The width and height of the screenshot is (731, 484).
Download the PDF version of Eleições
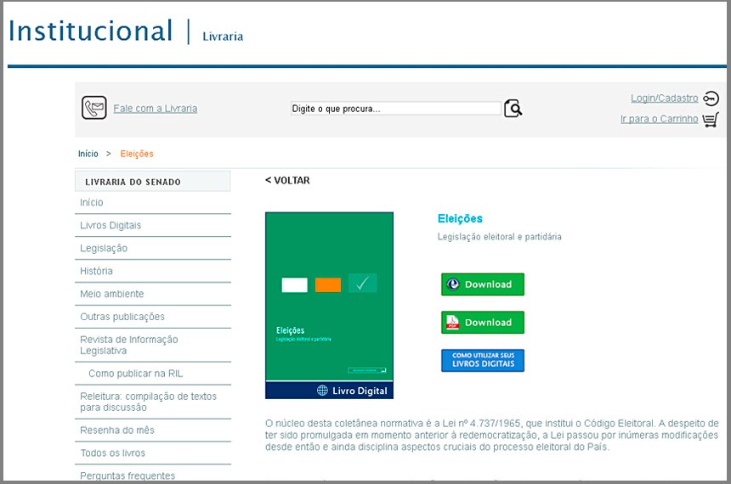click(x=482, y=323)
